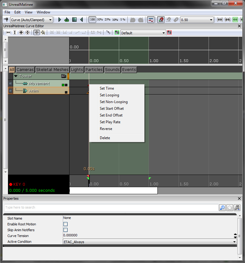This screenshot has height=263, width=245.
Task: Open the Active Condition ETAC_Always dropdown
Action: pyautogui.click(x=149, y=242)
